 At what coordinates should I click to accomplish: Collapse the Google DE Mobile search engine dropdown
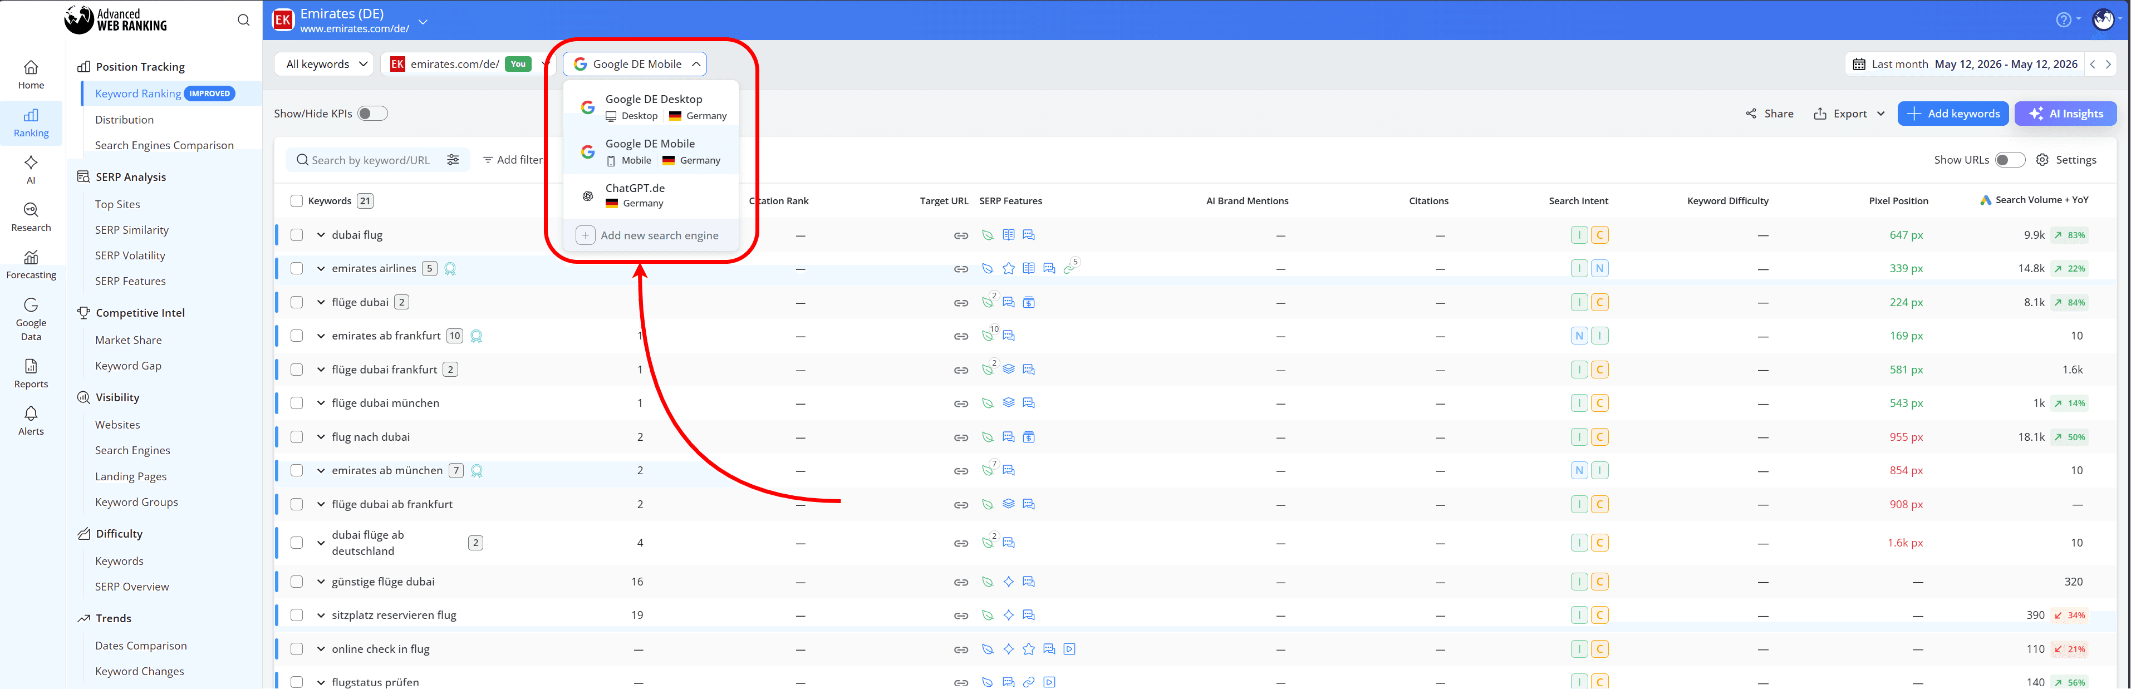635,63
